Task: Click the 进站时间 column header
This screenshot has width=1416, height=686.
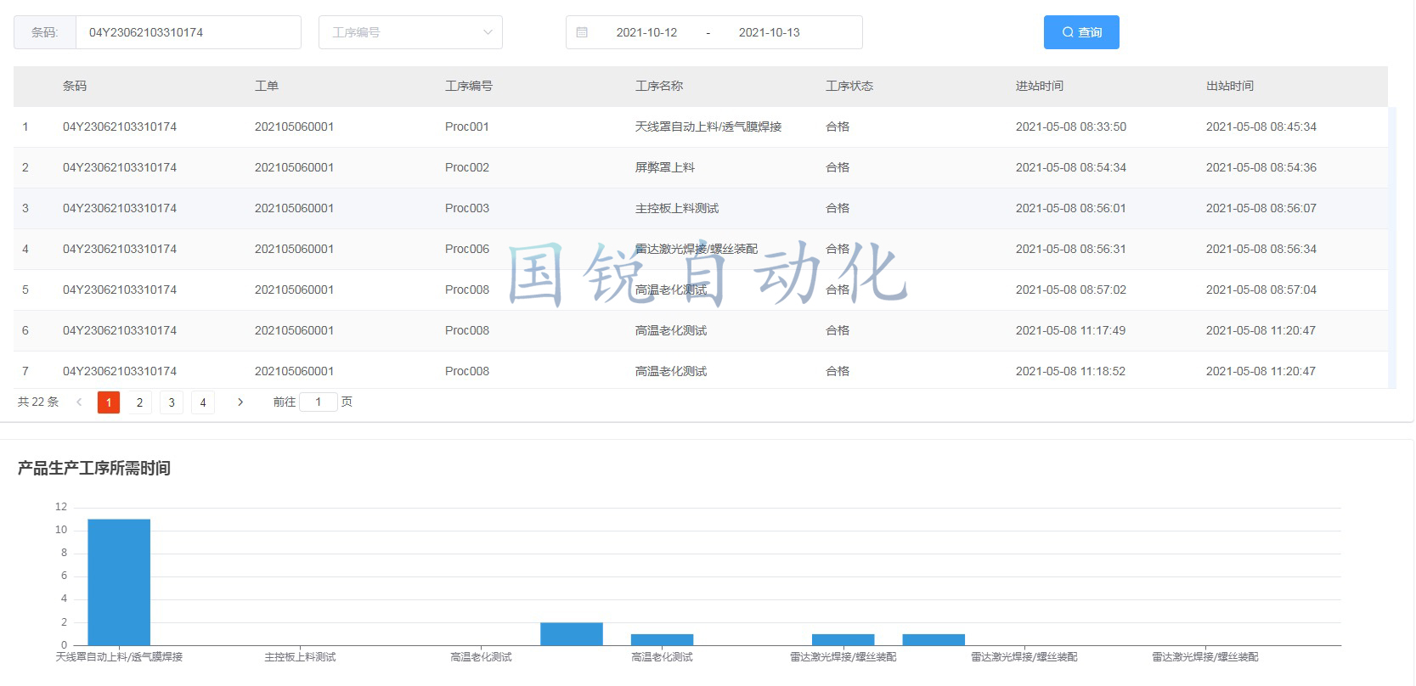Action: click(x=1039, y=86)
